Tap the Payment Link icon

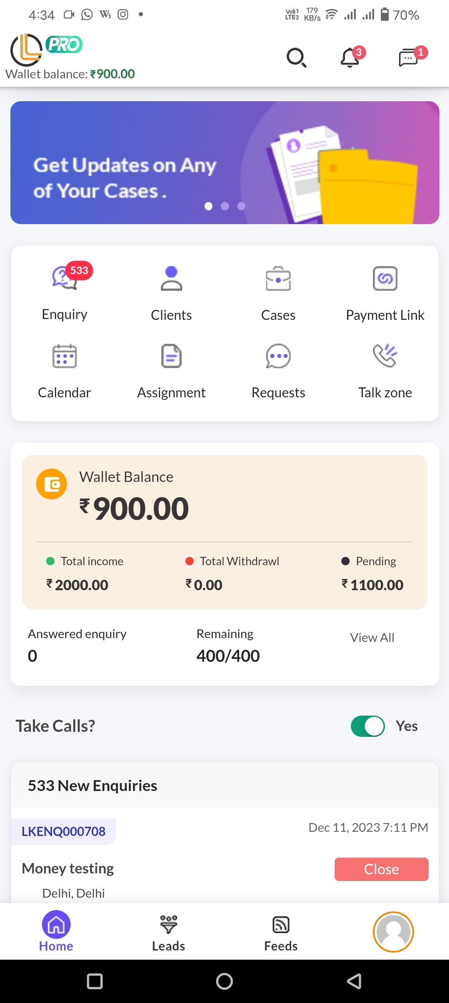click(385, 278)
